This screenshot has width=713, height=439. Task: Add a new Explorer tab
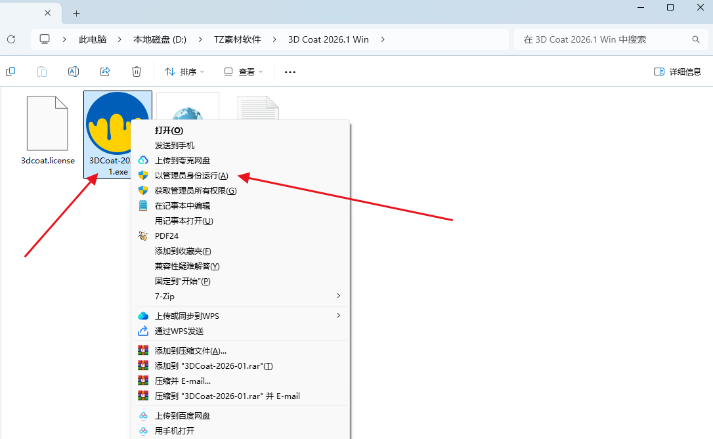click(x=76, y=14)
